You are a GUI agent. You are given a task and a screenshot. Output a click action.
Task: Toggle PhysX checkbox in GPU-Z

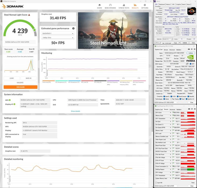point(180,99)
